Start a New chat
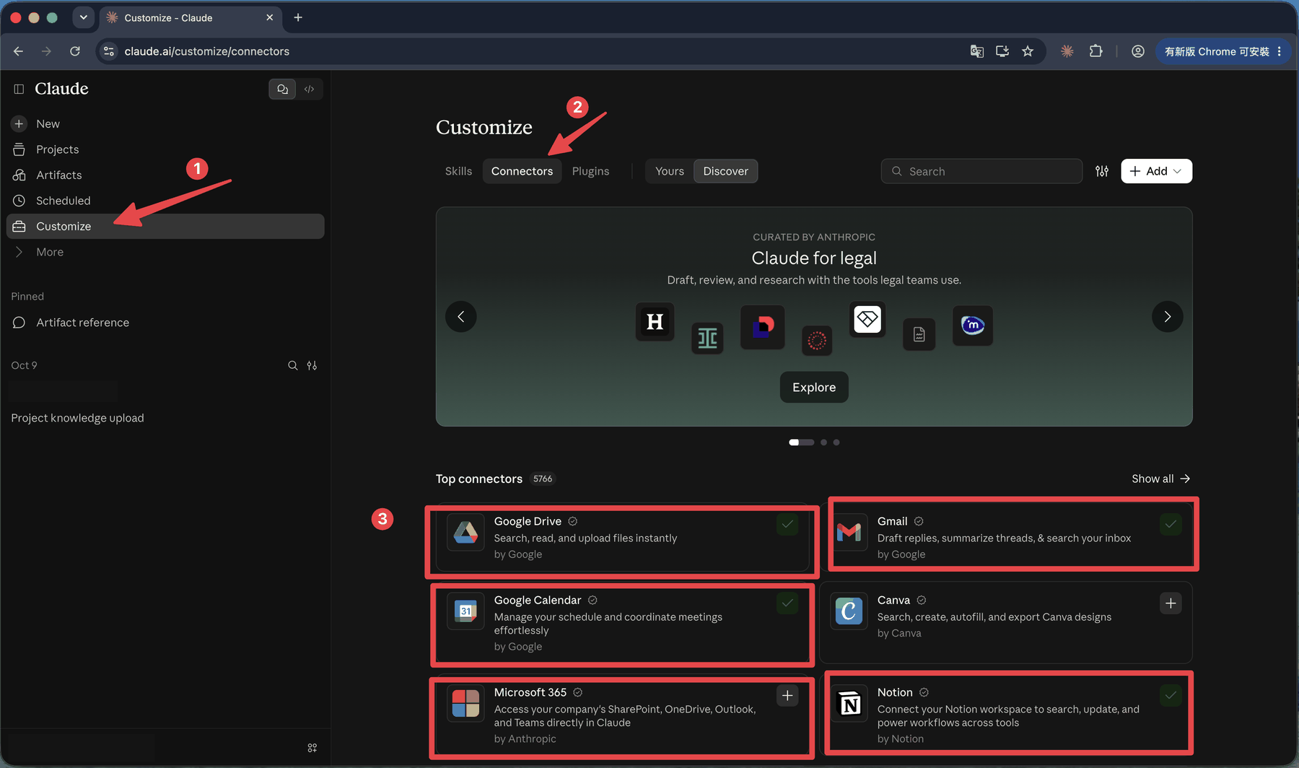 [x=165, y=123]
